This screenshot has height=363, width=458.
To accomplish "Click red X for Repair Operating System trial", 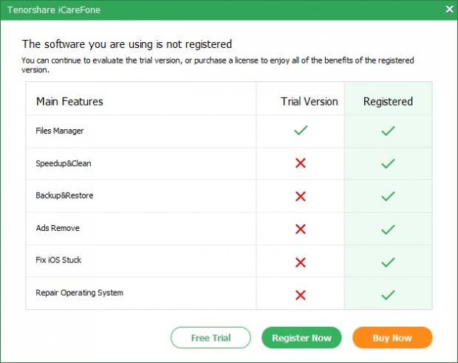I will tap(300, 294).
